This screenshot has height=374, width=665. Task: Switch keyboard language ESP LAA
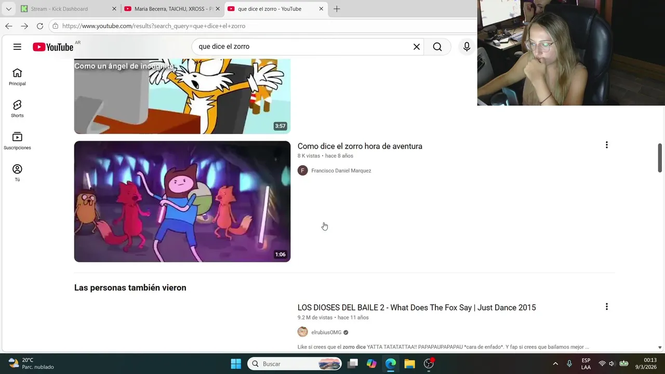point(586,364)
